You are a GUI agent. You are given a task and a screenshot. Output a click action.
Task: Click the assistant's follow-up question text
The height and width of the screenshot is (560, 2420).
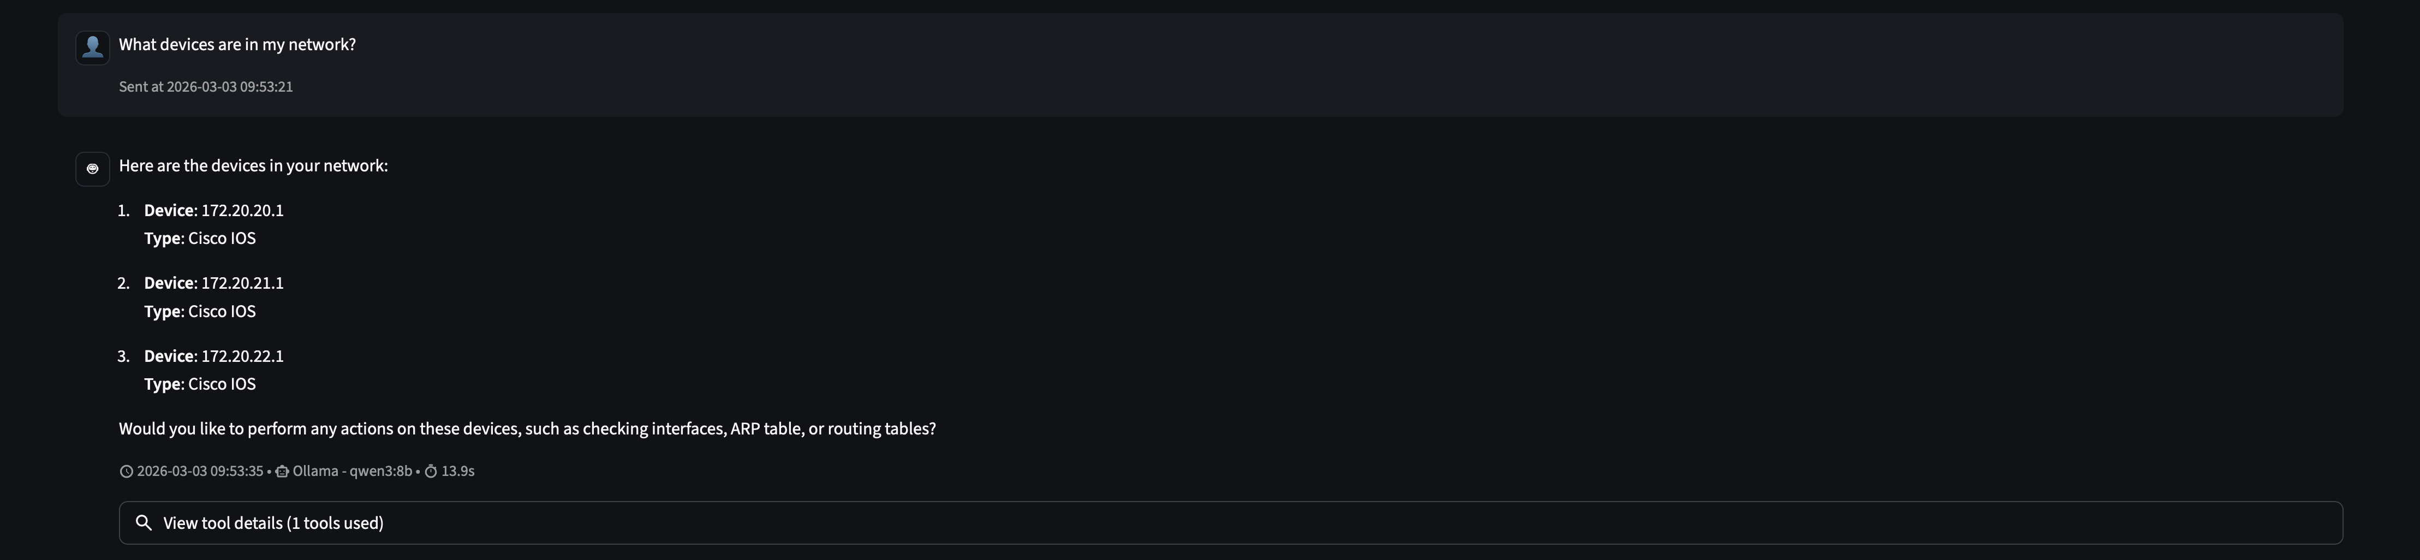(527, 427)
